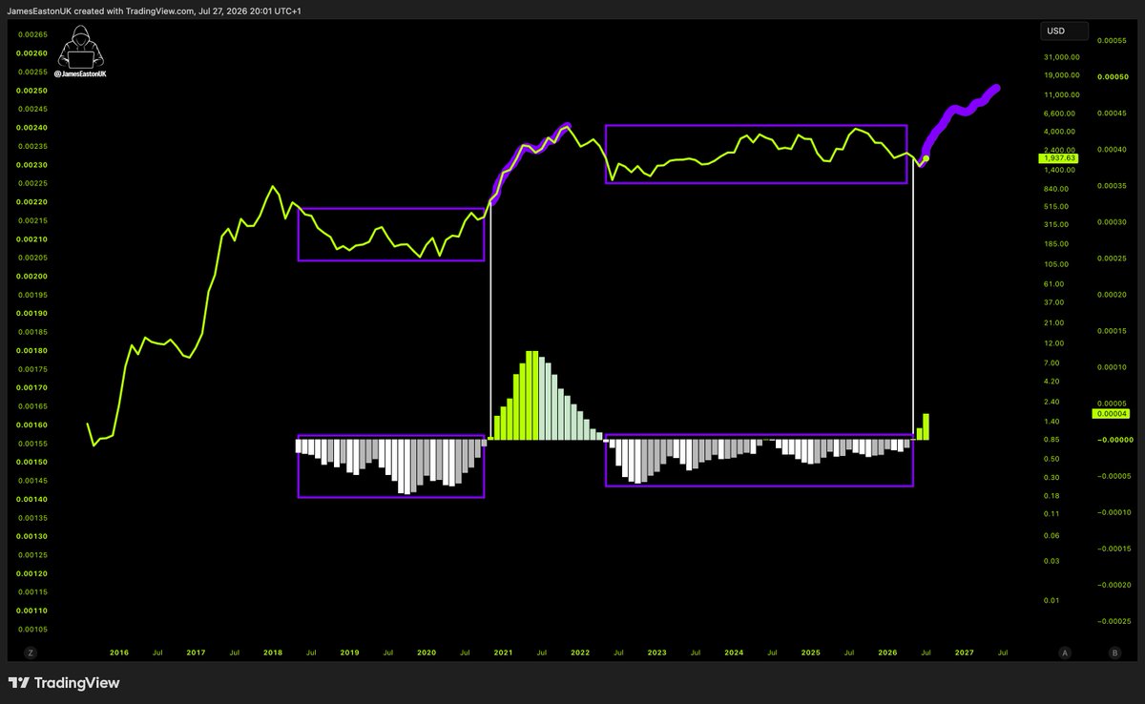Screen dimensions: 1145x704
Task: Click the TradingView logo
Action: [63, 683]
